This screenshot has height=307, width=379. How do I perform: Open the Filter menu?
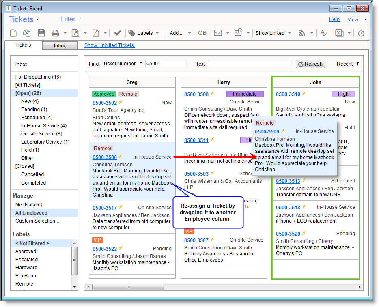click(x=71, y=19)
